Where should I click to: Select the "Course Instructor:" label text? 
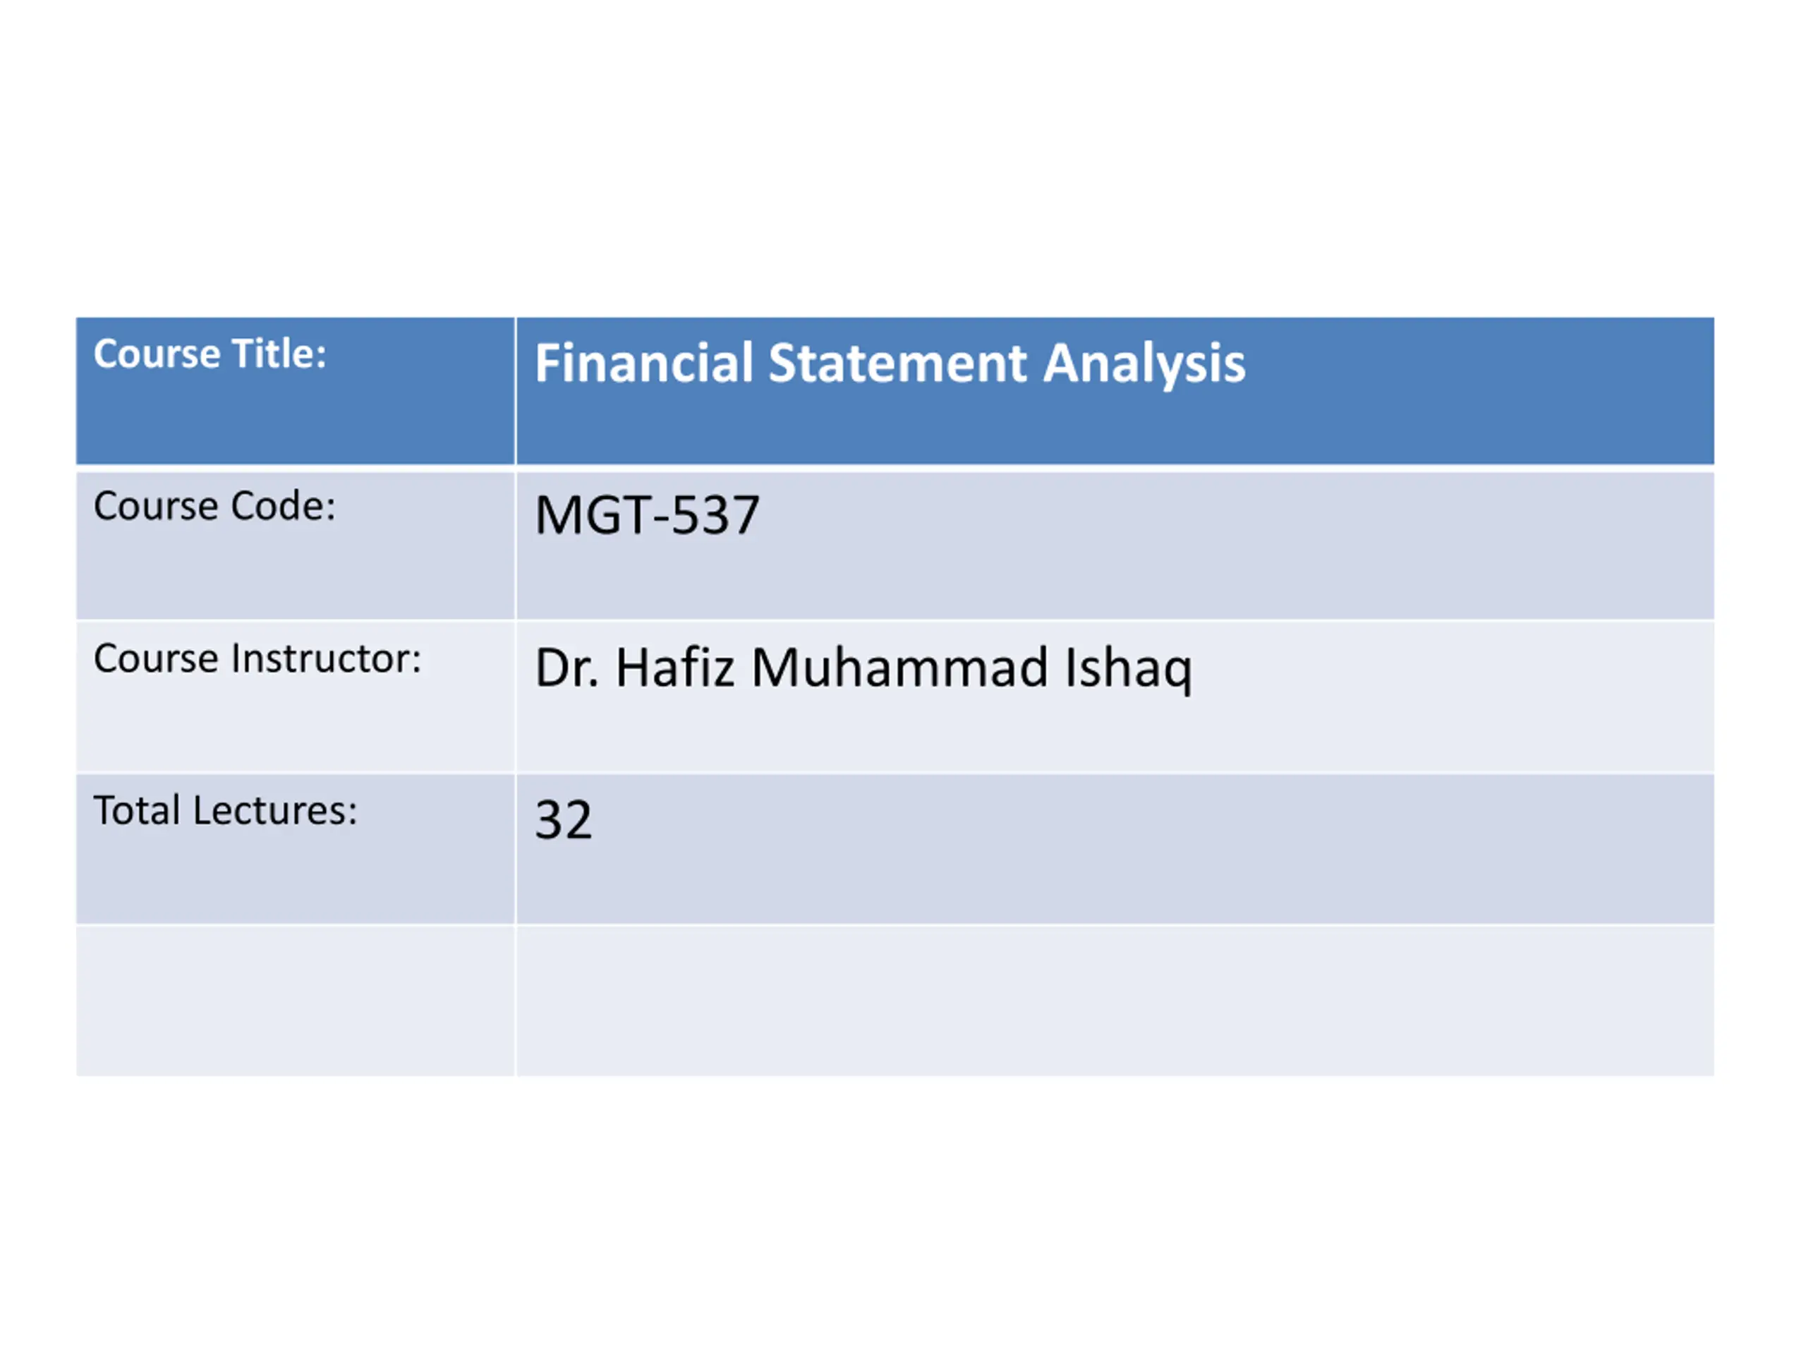click(257, 659)
